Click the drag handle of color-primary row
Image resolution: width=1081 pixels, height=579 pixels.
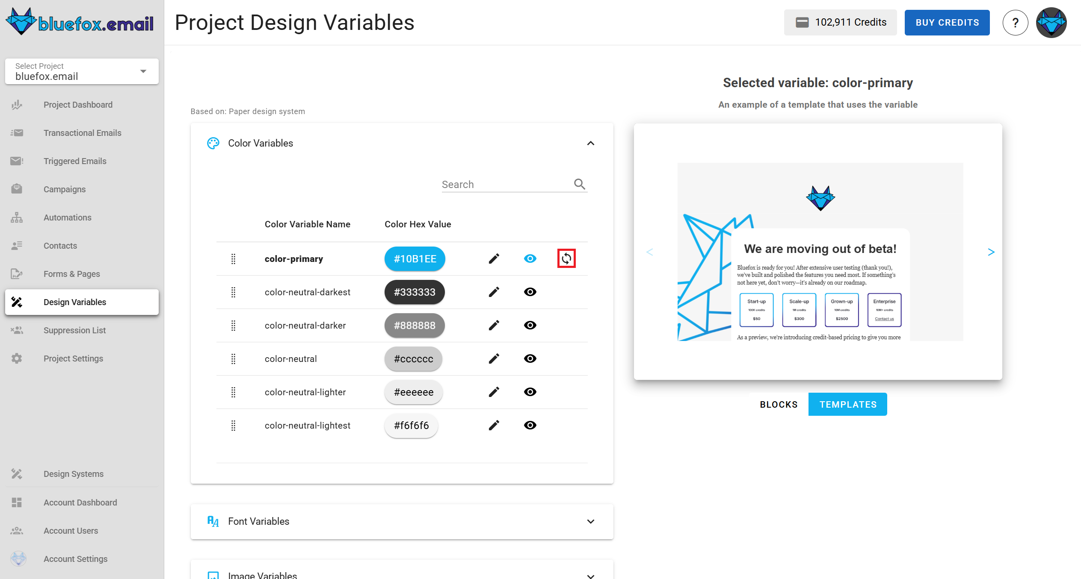pos(233,259)
